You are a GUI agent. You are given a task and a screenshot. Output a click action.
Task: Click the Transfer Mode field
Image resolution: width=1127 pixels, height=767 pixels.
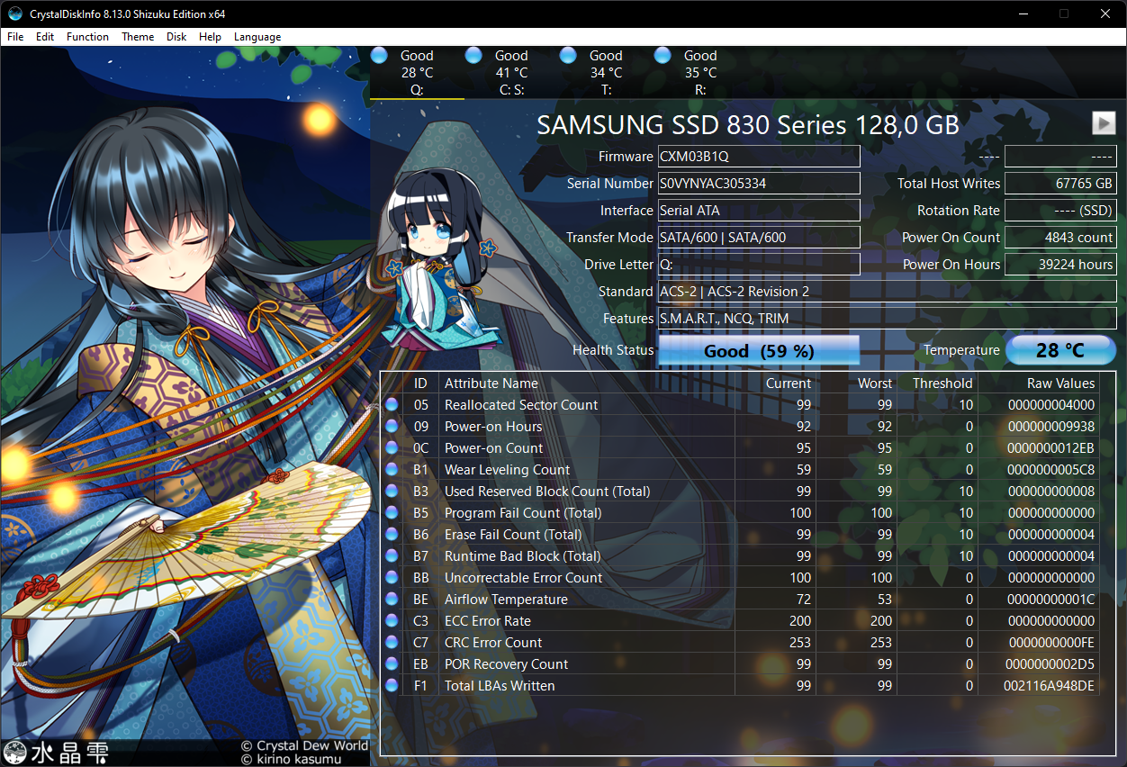point(759,238)
